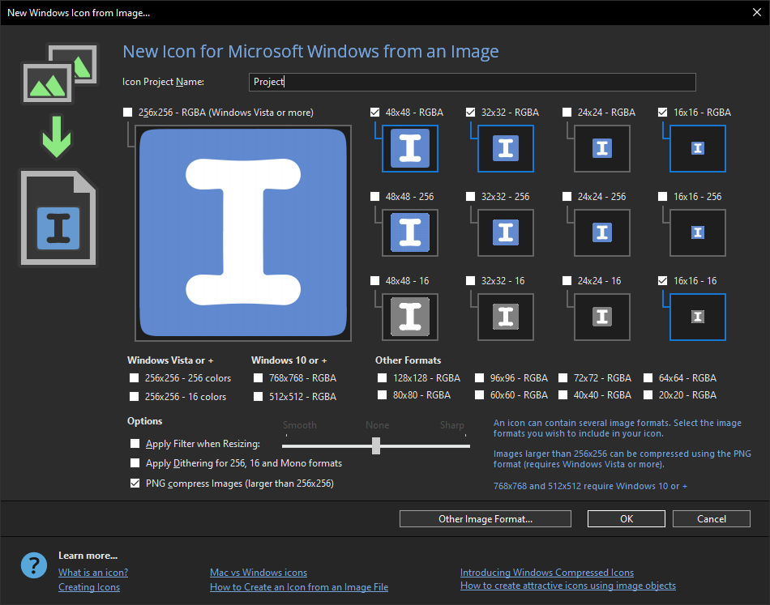Check the 256x256 - RGBA Windows Vista checkbox
The image size is (770, 605).
click(126, 113)
